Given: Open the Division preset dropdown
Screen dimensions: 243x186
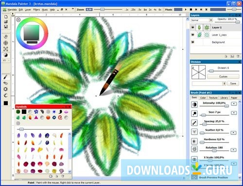Looking at the screenshot, I should pos(209,83).
